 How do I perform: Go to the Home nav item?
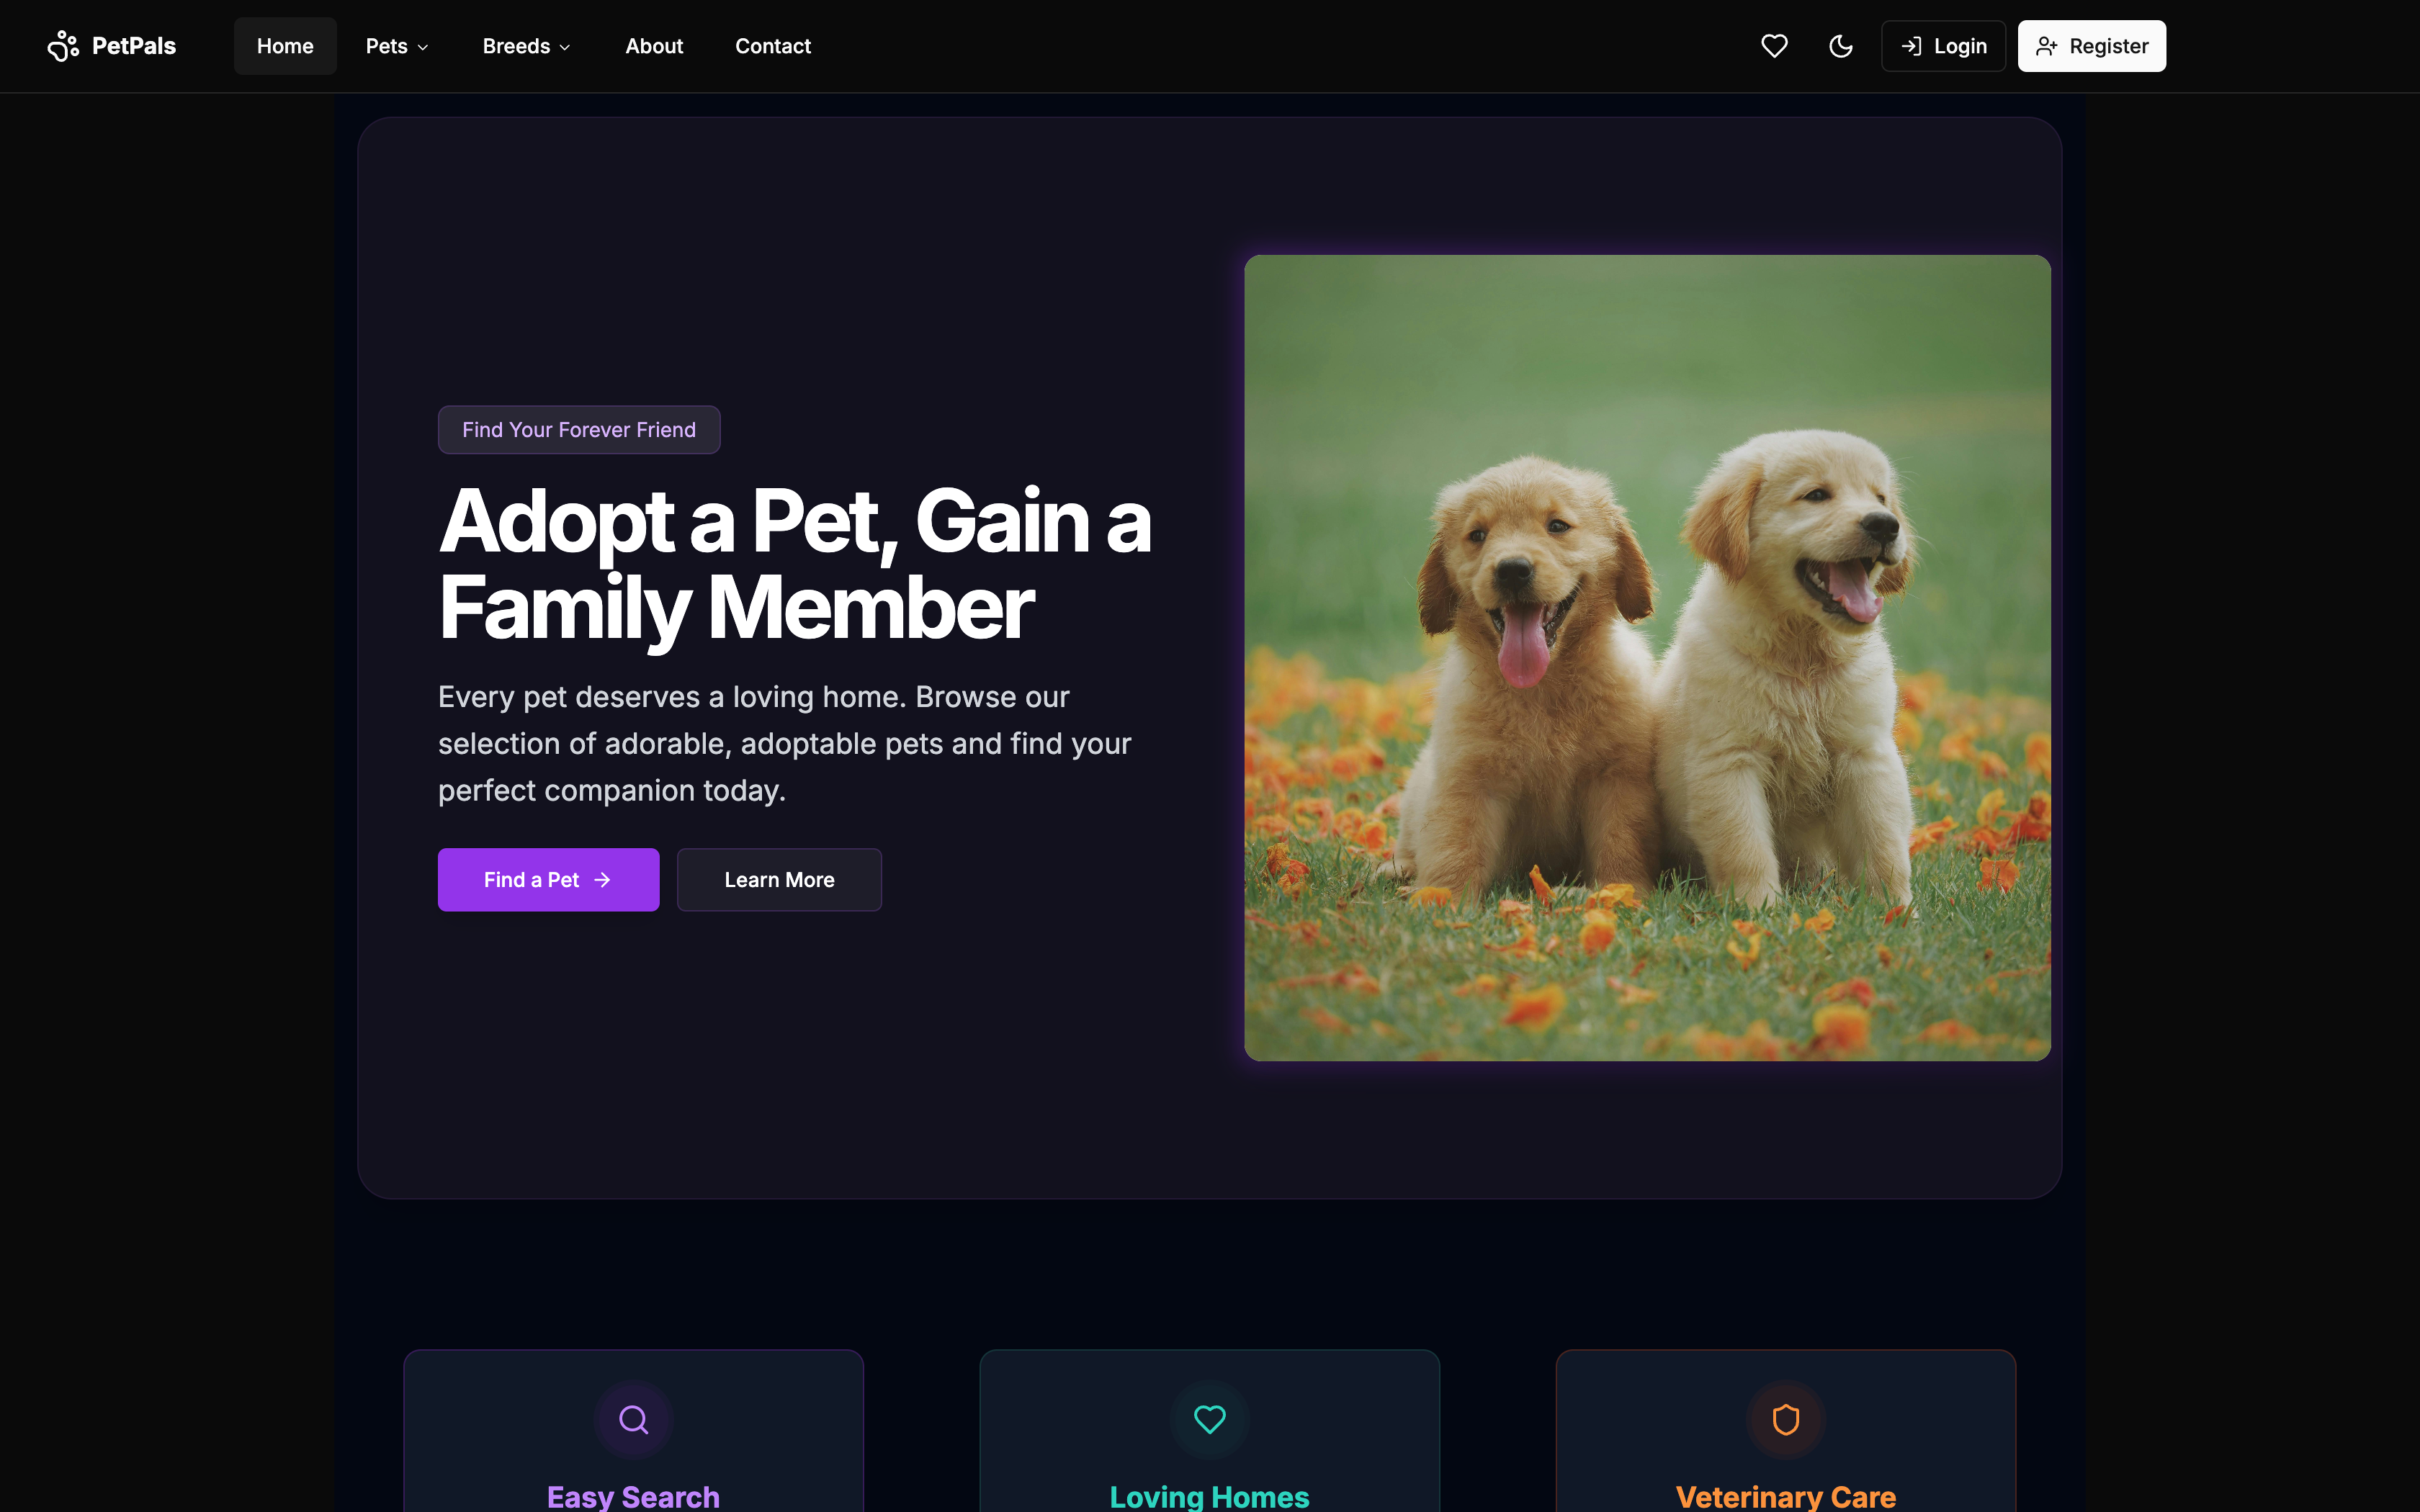(285, 46)
